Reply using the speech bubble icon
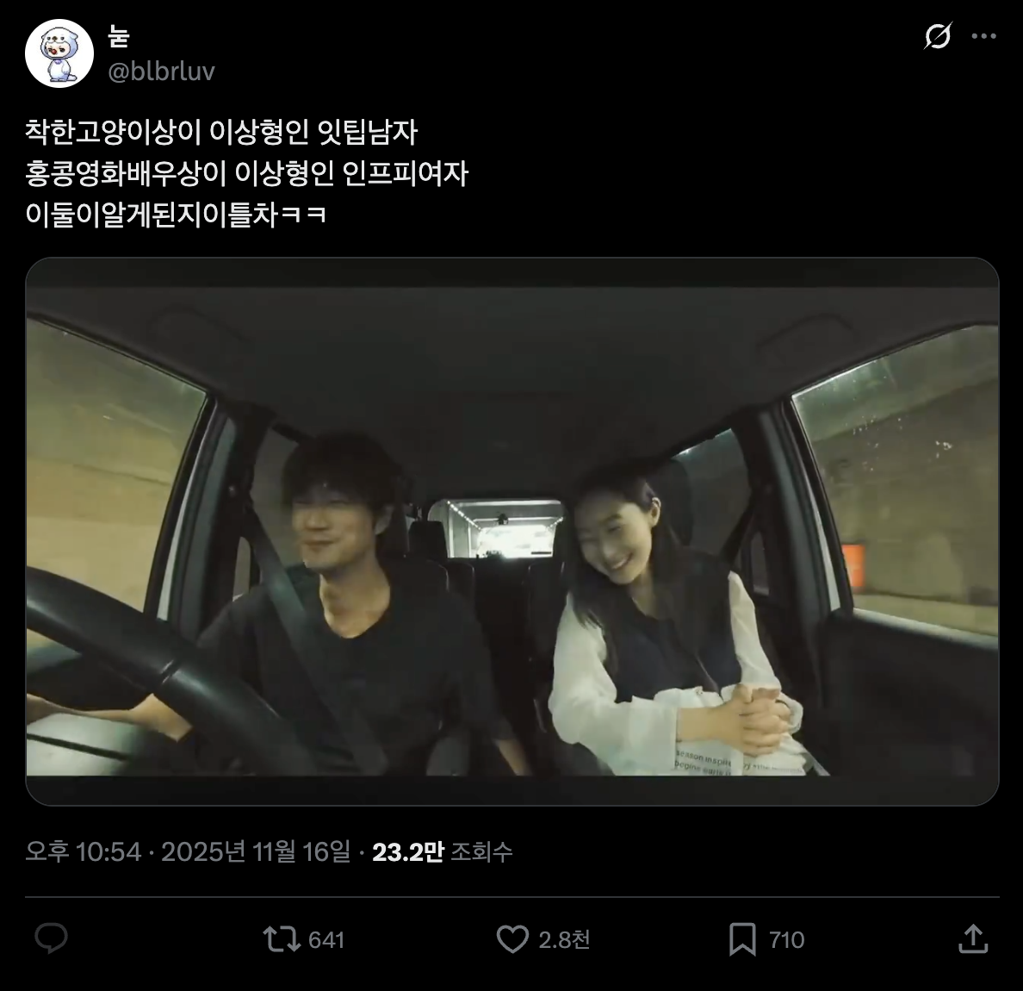 tap(51, 938)
